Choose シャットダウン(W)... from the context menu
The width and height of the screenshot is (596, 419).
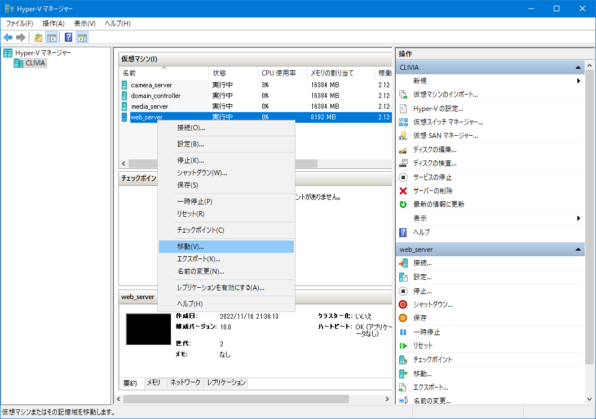click(x=226, y=173)
